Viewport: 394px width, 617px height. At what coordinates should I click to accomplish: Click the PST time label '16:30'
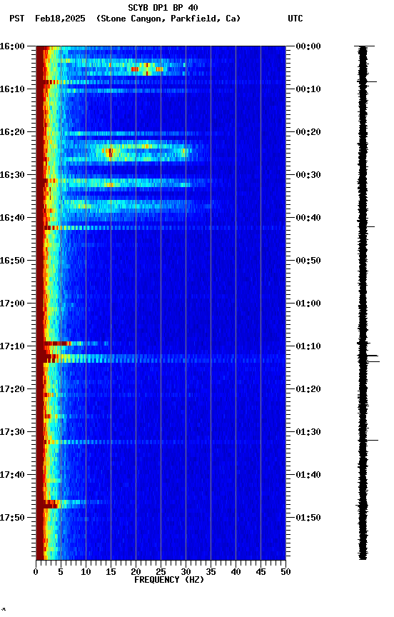tap(12, 175)
